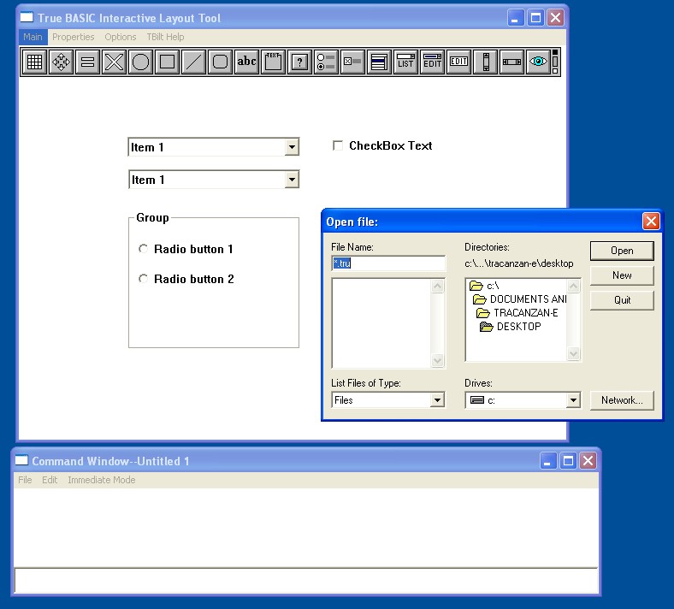Select the DESKTOP folder entry

coord(511,327)
